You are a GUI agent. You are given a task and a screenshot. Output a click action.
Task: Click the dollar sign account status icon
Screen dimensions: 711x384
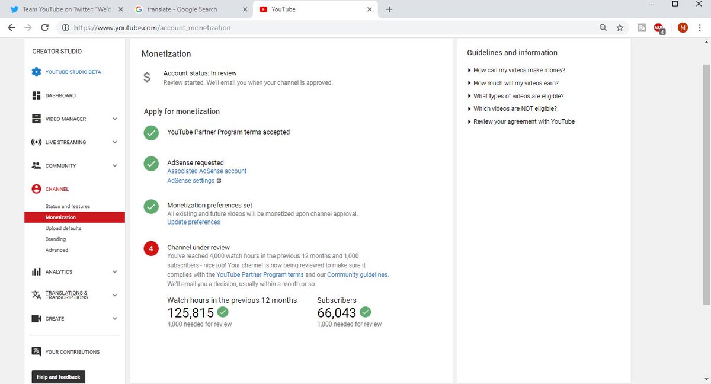(x=147, y=78)
